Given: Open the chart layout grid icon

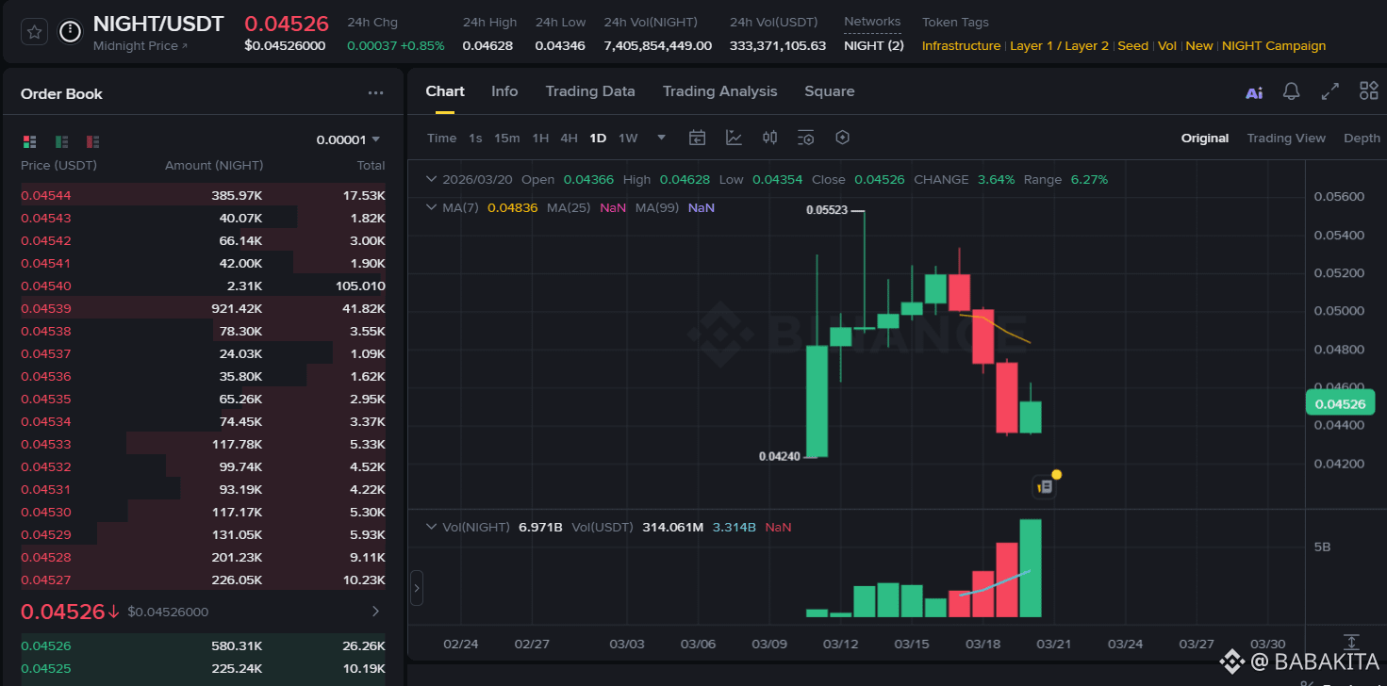Looking at the screenshot, I should (1368, 90).
